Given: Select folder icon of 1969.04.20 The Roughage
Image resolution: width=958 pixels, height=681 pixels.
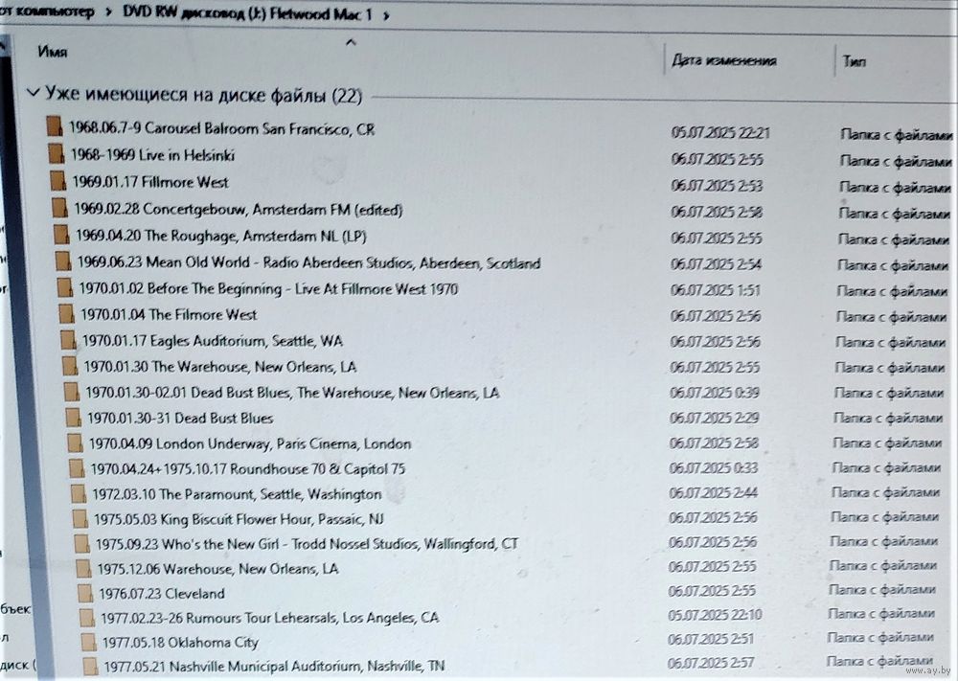Looking at the screenshot, I should 61,235.
